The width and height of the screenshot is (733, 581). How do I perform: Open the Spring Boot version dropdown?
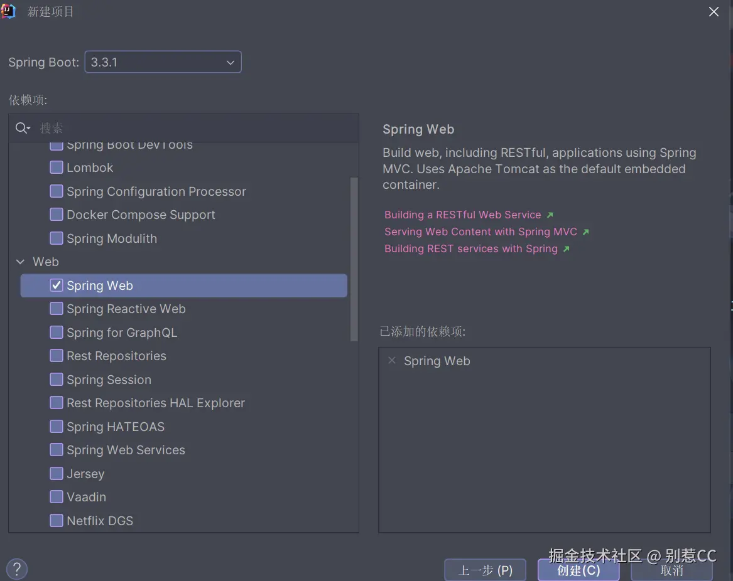click(163, 62)
